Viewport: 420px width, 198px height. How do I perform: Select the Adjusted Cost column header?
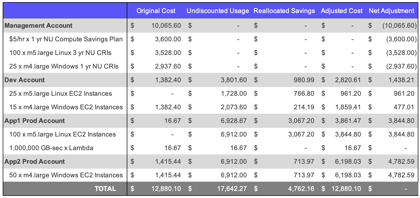click(x=341, y=11)
